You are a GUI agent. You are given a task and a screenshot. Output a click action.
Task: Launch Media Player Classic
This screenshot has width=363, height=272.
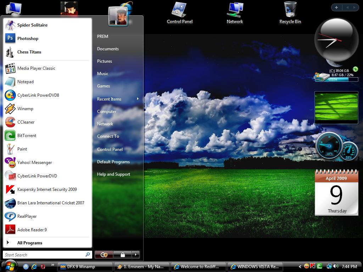coord(48,68)
